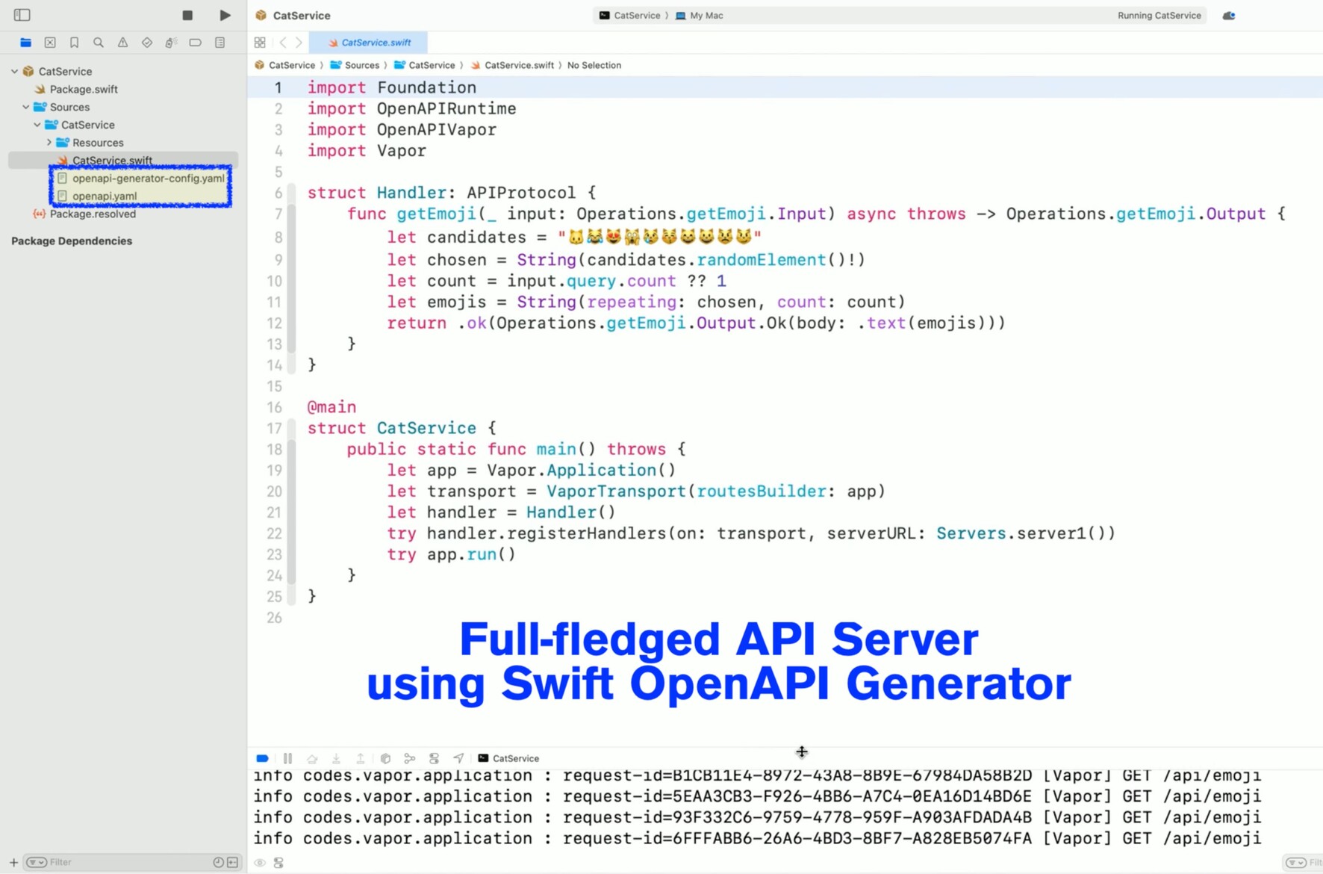Open the Test navigator diamond icon
This screenshot has width=1323, height=874.
[147, 43]
